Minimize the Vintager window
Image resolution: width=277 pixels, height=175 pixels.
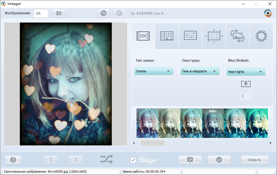(243, 4)
